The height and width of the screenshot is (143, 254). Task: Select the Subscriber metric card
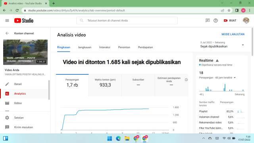click(138, 85)
